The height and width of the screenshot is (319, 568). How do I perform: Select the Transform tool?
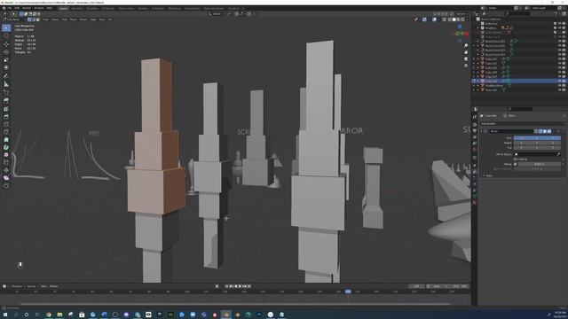6,67
